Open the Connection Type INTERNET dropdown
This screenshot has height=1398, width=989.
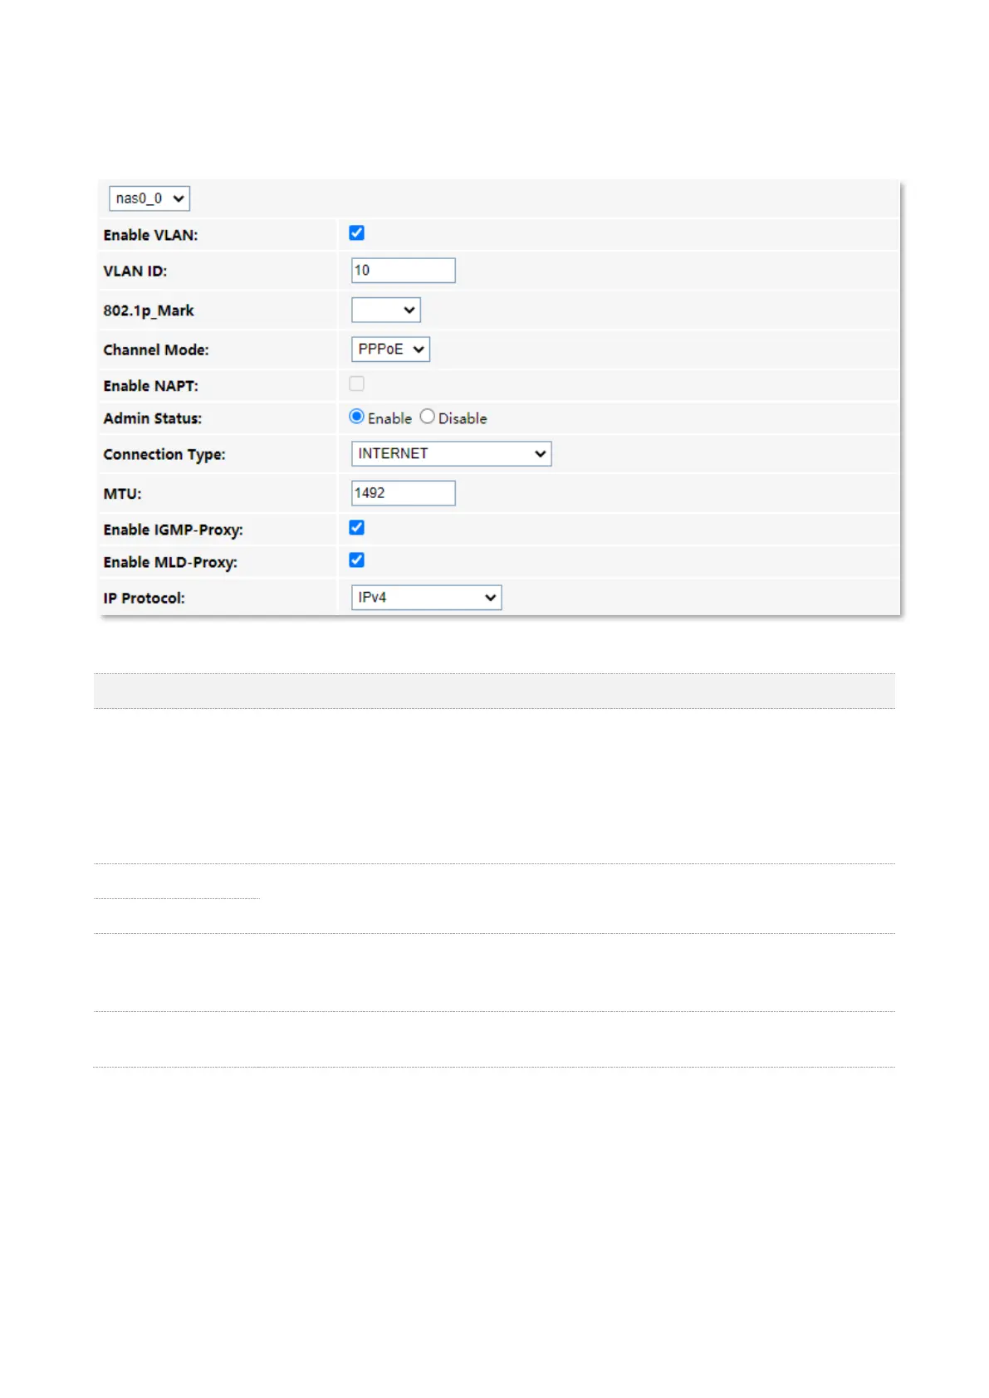[452, 454]
